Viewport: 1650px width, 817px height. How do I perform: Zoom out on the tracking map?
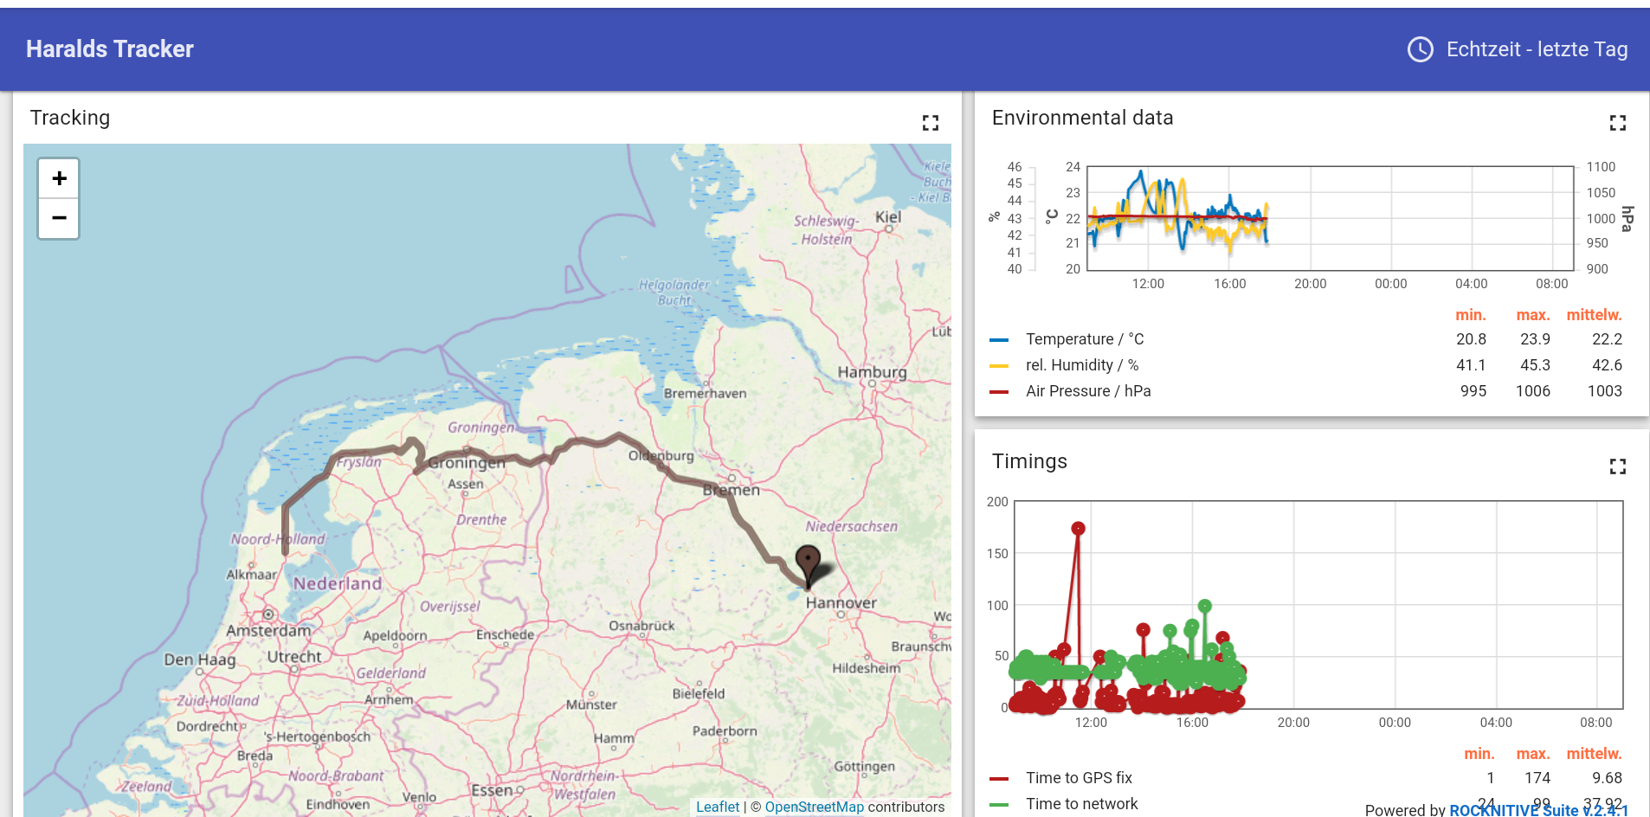pos(59,218)
